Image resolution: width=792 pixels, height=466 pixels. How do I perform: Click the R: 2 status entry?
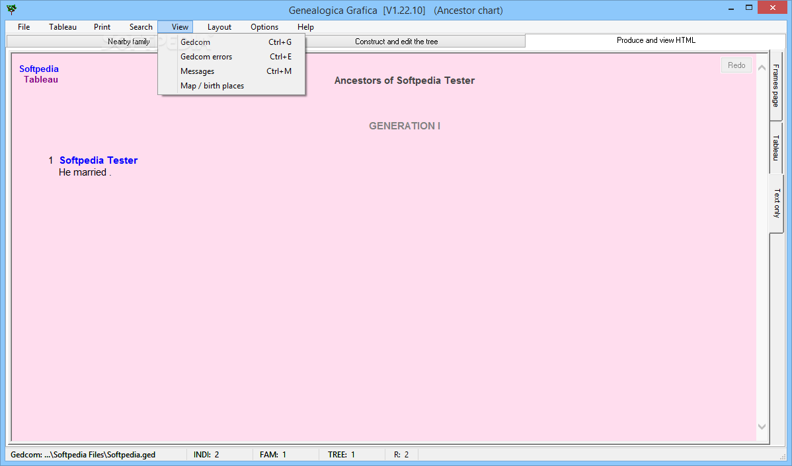coord(401,454)
